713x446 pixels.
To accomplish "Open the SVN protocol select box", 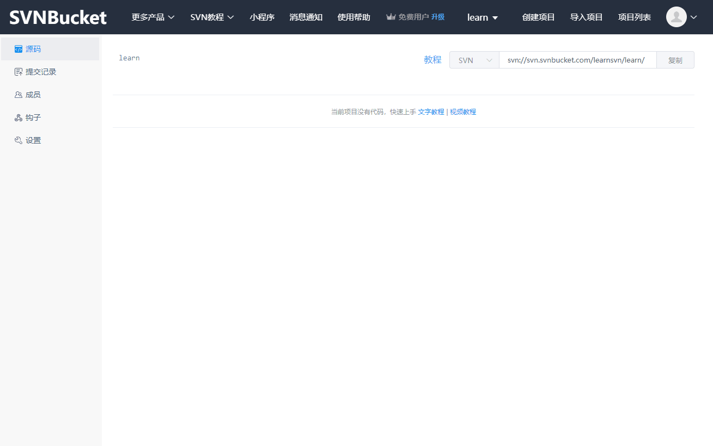I will coord(474,60).
